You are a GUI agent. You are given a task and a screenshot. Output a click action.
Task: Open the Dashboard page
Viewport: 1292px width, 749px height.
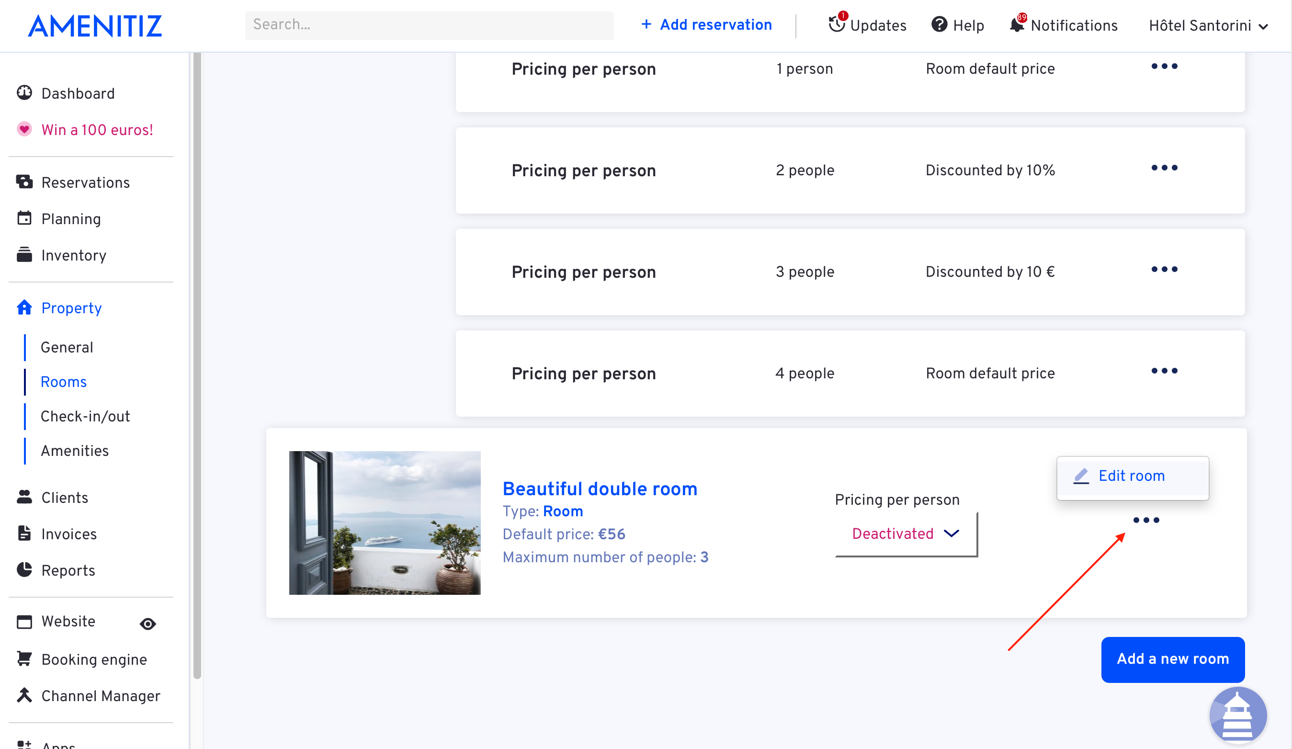[x=78, y=93]
